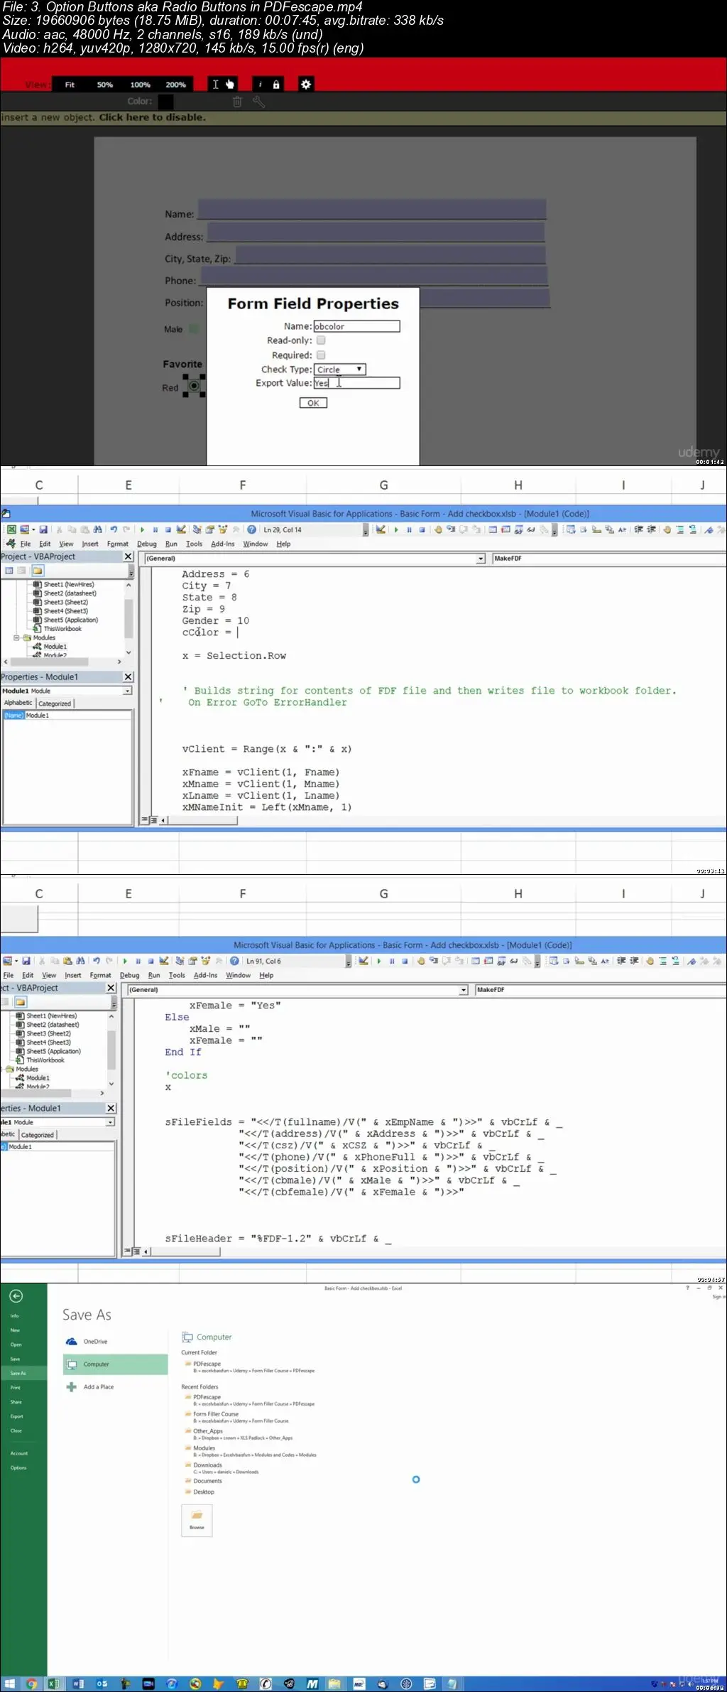727x1692 pixels.
Task: Click Export in Excel backstage sidebar
Action: click(x=17, y=1416)
